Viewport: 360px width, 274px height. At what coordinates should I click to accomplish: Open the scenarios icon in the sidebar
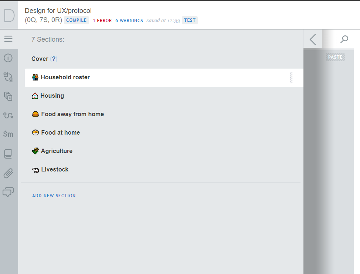pyautogui.click(x=8, y=115)
